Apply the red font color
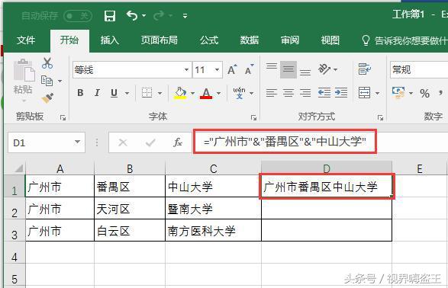 coord(206,93)
